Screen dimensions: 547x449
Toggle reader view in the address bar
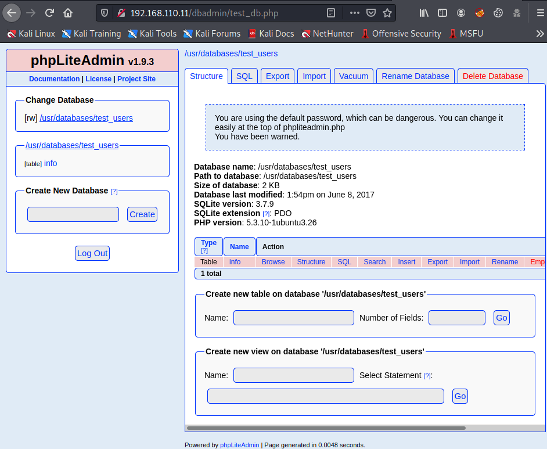[330, 12]
